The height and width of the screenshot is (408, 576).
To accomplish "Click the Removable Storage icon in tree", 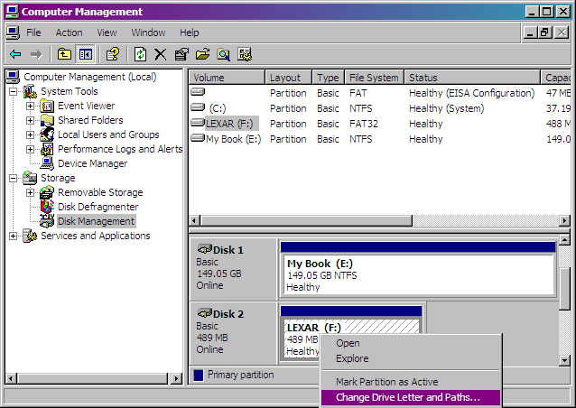I will [47, 192].
